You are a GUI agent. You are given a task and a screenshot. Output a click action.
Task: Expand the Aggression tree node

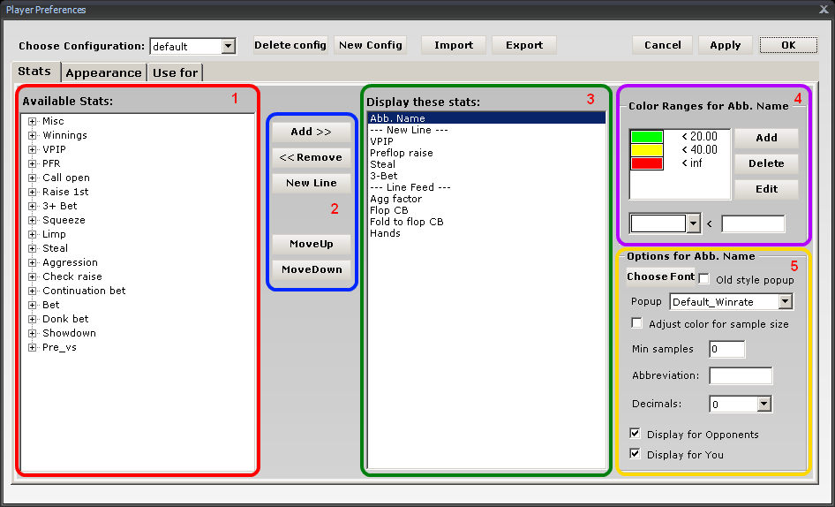(33, 263)
